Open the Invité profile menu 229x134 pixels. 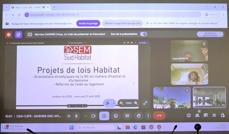tap(211, 15)
